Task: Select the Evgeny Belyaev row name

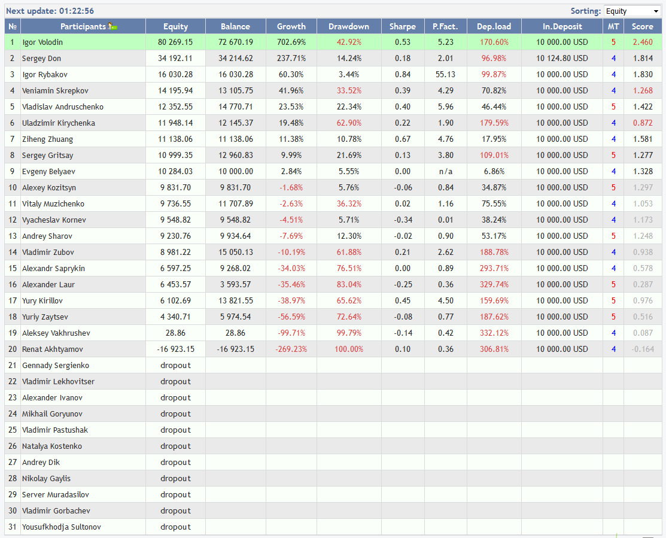Action: click(49, 171)
